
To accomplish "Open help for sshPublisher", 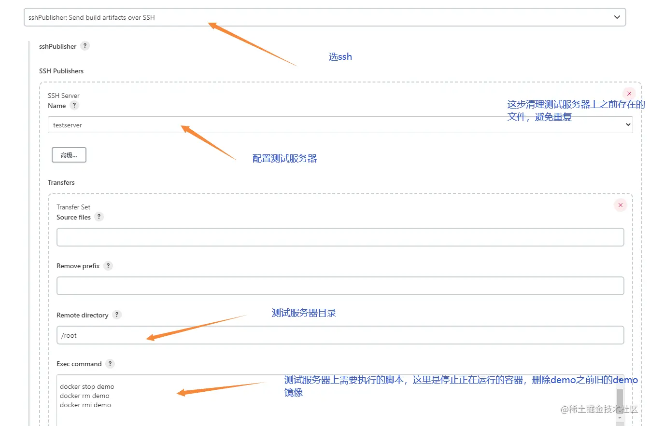I will click(x=85, y=46).
